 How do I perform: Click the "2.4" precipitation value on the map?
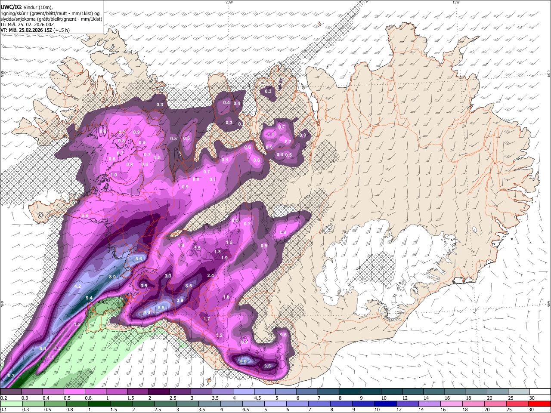(210, 276)
